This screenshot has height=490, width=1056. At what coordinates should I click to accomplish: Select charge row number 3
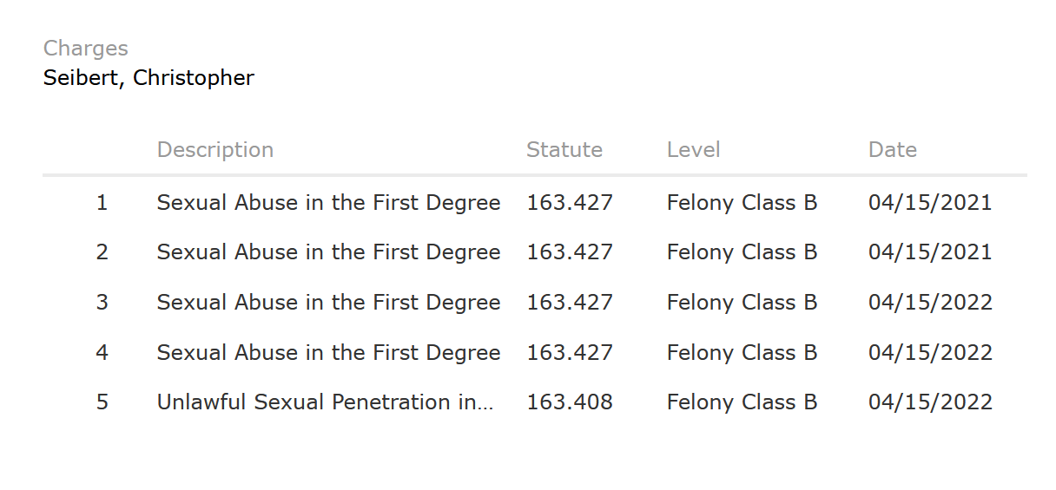(x=535, y=303)
